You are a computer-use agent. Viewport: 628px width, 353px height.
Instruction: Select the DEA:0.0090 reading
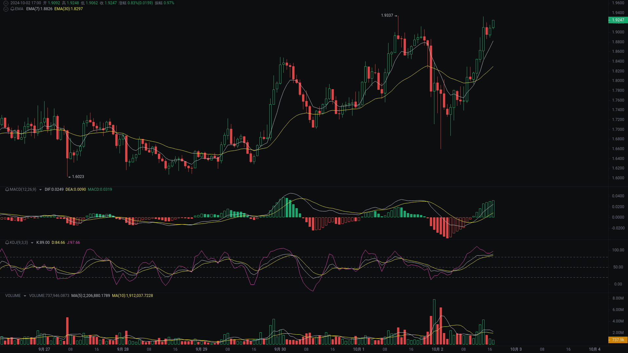76,189
